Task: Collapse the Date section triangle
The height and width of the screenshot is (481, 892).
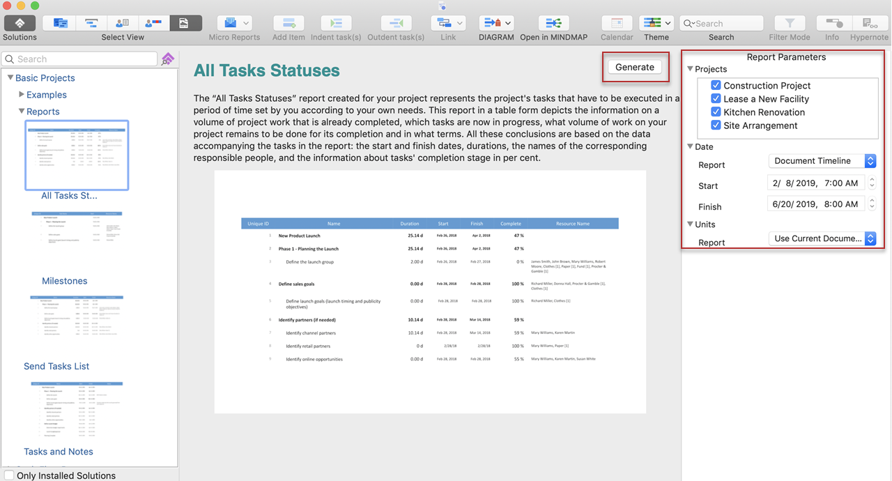Action: point(690,146)
